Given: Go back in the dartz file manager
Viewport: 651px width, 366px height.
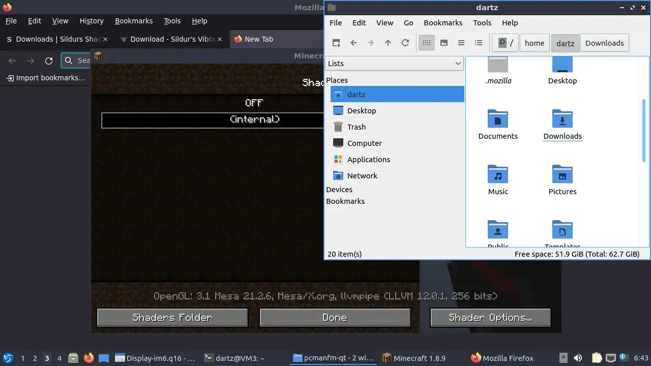Looking at the screenshot, I should tap(353, 43).
